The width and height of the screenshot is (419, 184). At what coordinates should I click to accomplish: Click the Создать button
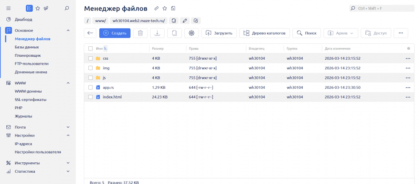coord(115,33)
